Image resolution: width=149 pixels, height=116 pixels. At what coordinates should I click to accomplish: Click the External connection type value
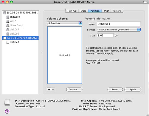[41, 106]
